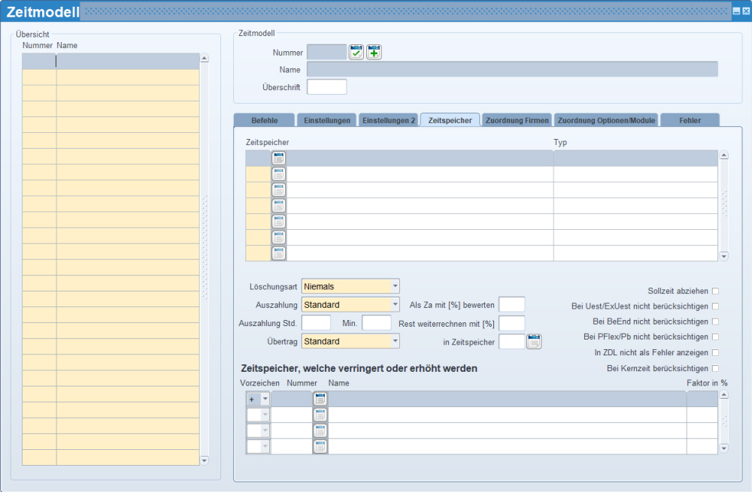Click the Übersicht list scroll-down arrow
752x492 pixels.
tap(205, 460)
